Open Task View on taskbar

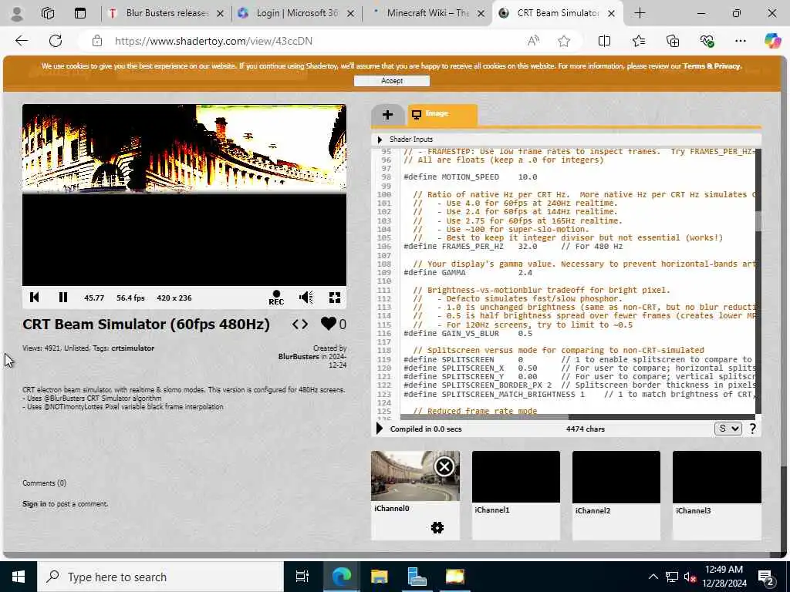pyautogui.click(x=302, y=577)
